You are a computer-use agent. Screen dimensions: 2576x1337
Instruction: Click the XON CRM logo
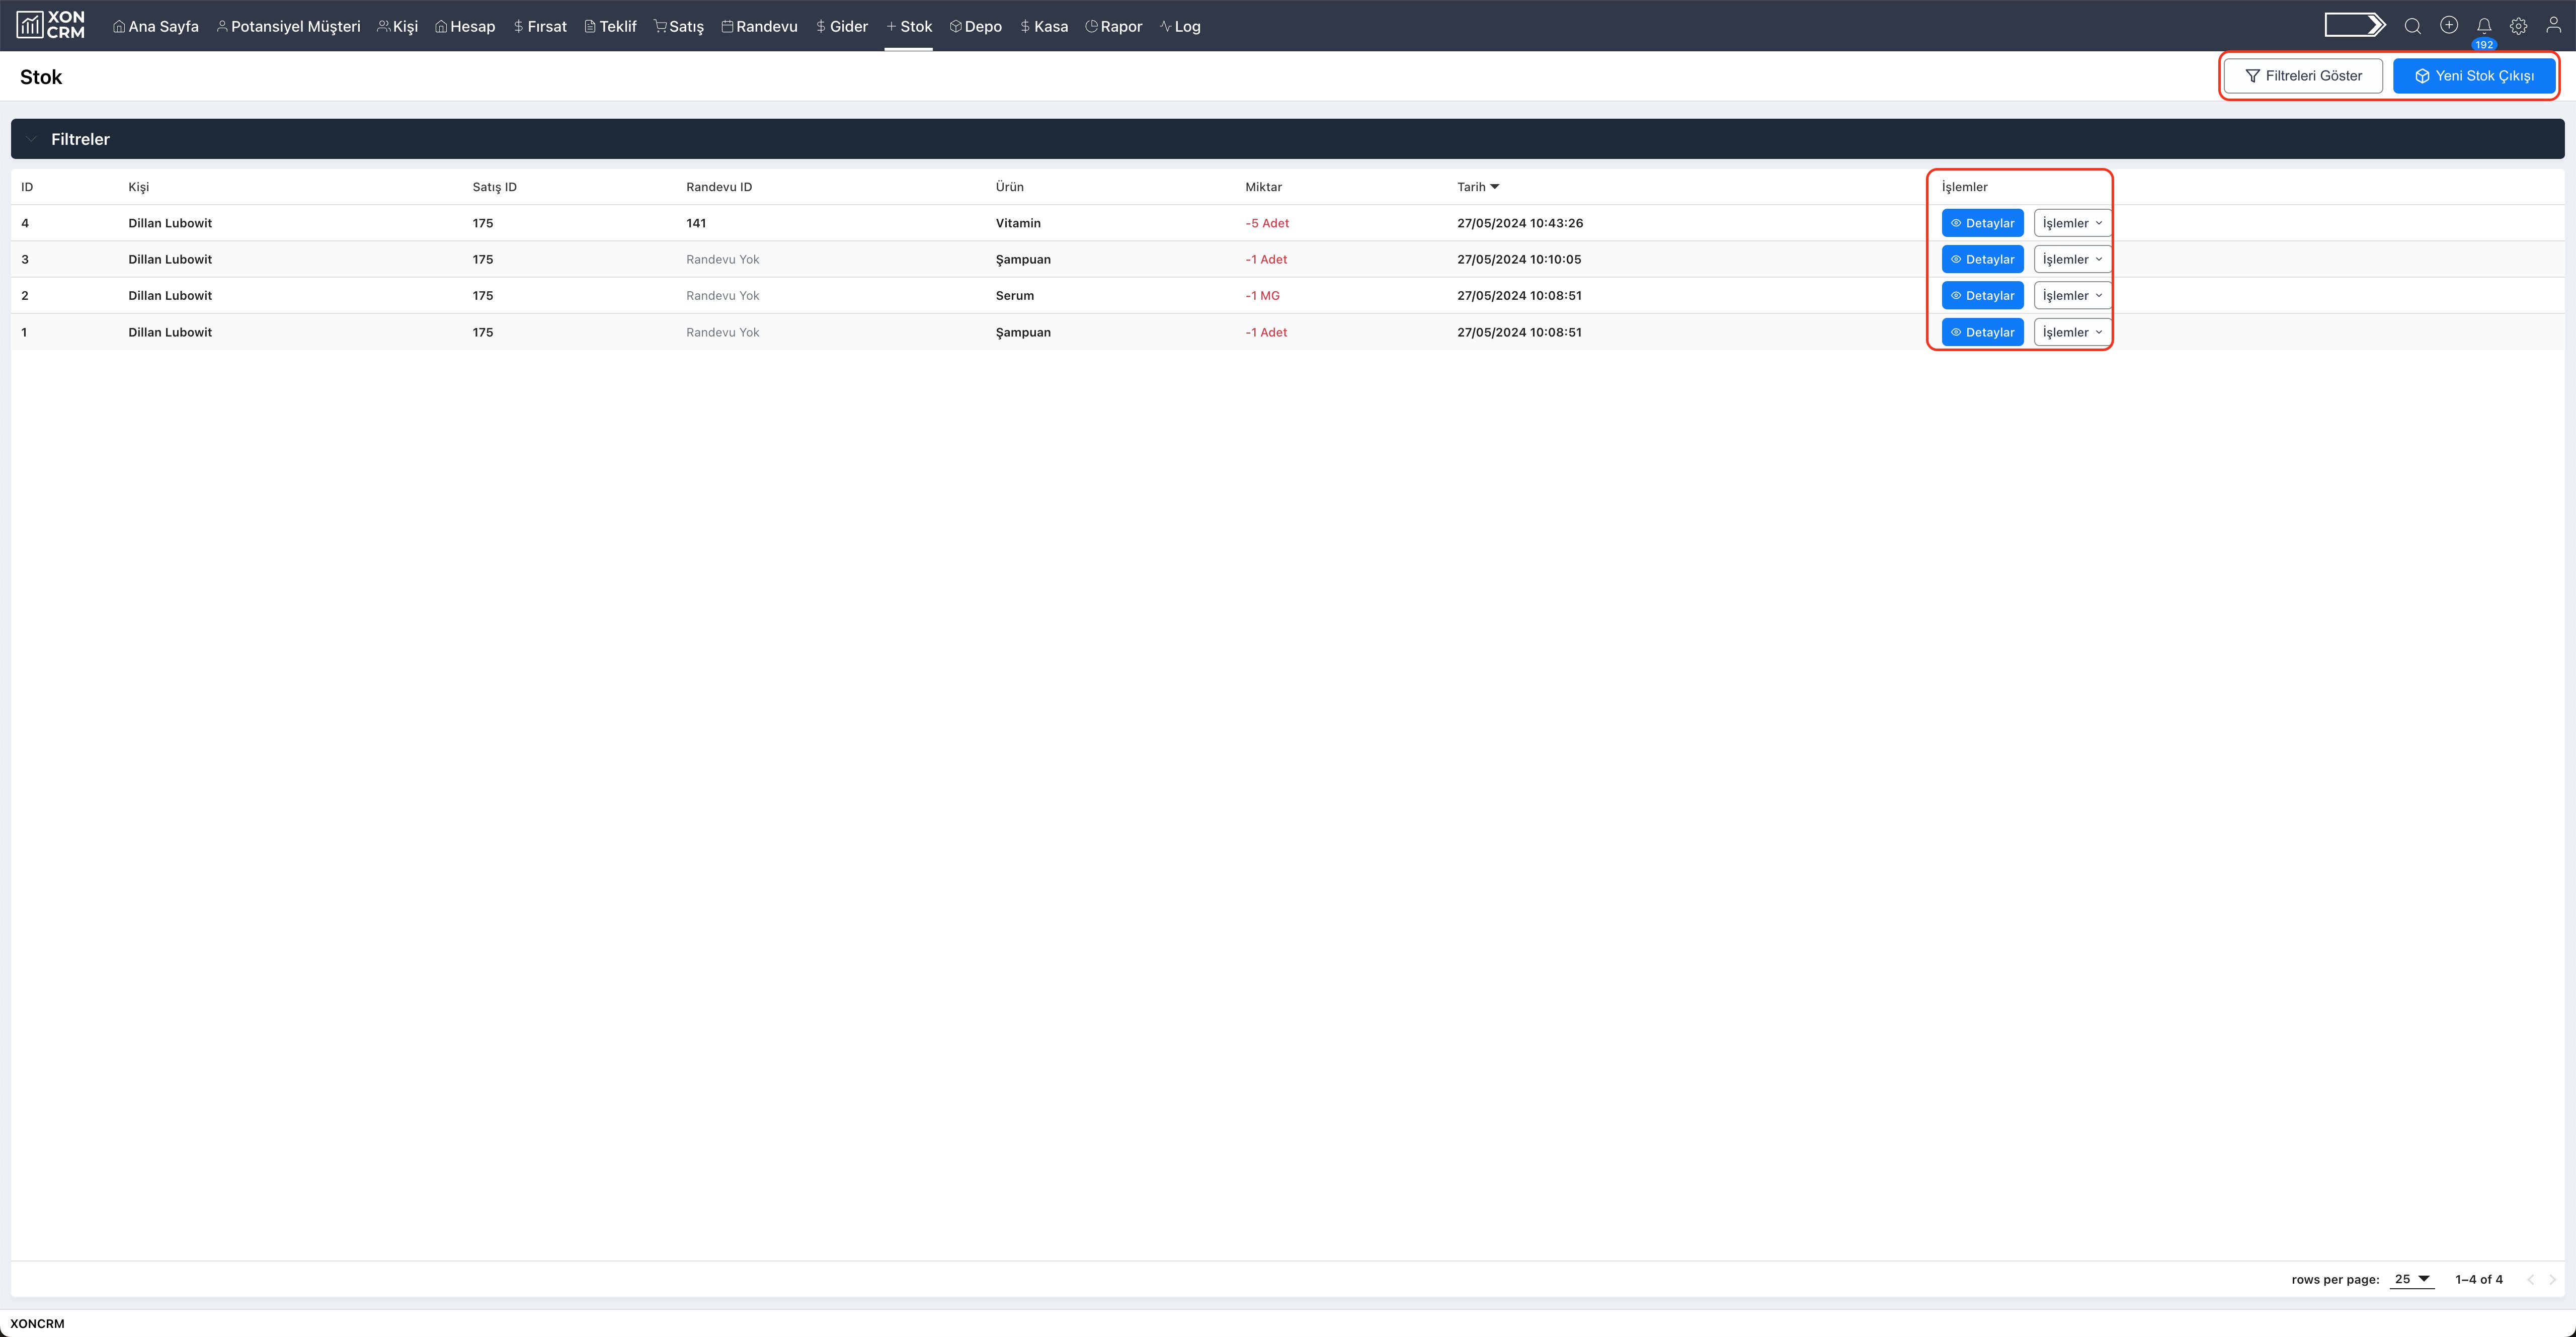coord(50,25)
